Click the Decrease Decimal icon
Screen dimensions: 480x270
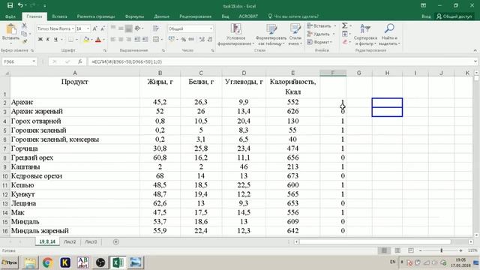210,39
